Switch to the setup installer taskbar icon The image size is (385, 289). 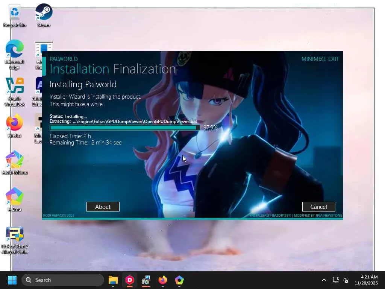tap(146, 280)
